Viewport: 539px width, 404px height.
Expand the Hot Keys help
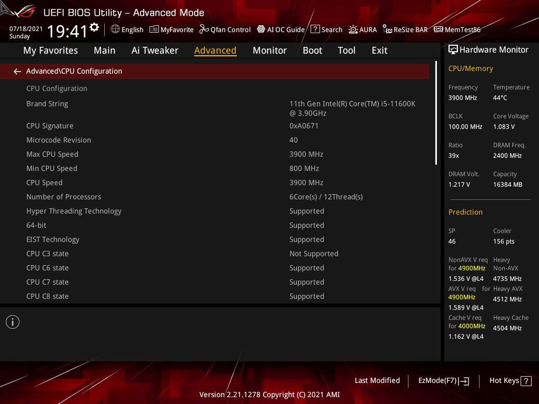pyautogui.click(x=510, y=380)
